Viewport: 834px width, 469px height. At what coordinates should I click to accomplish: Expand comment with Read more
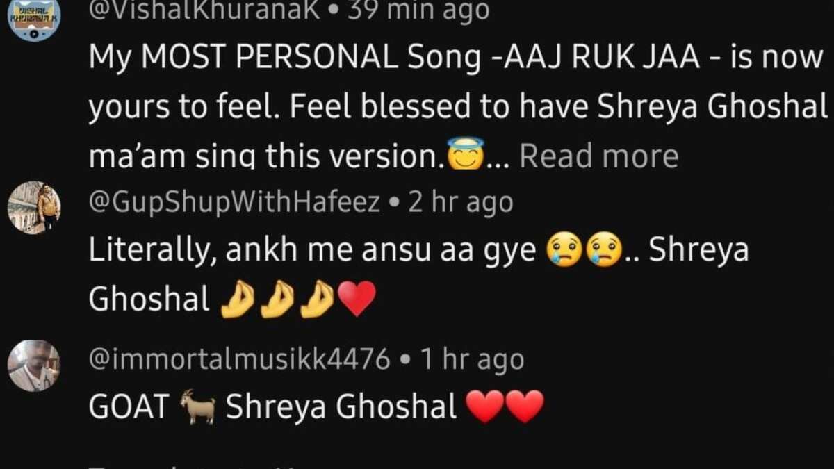click(598, 156)
